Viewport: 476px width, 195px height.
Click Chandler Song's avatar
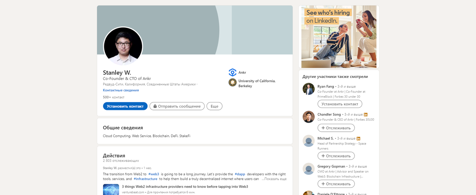coord(309,117)
